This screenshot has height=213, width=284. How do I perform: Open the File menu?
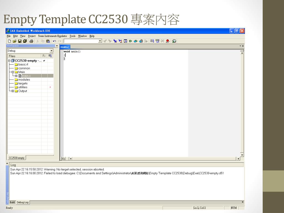click(9, 36)
